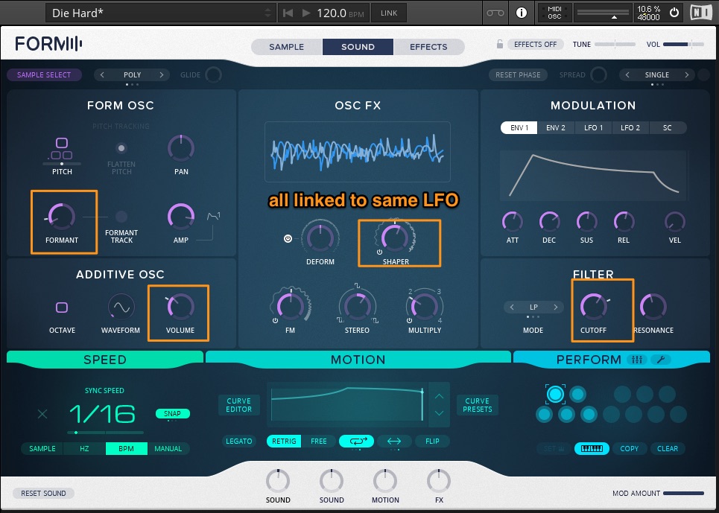Adjust the Vol slider
The image size is (719, 513).
tap(683, 45)
